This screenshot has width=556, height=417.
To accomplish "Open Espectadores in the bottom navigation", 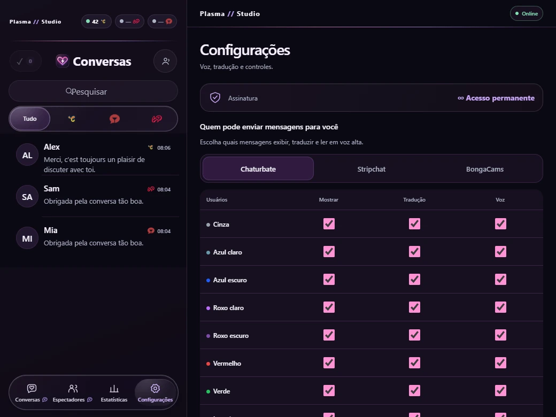I will 73,393.
